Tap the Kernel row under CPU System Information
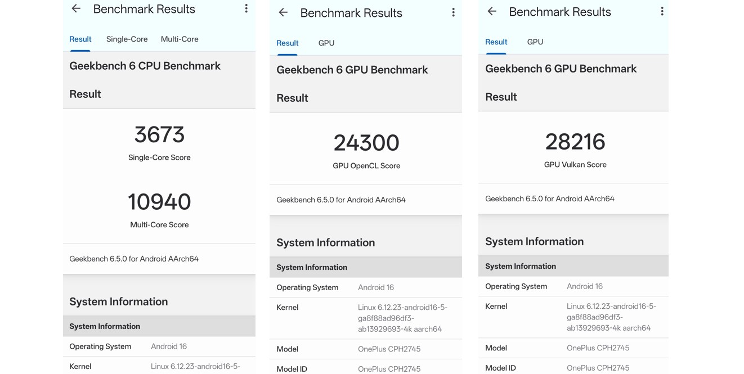This screenshot has width=744, height=374. pyautogui.click(x=159, y=366)
